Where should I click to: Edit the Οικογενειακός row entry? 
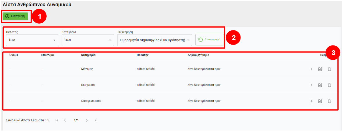click(x=320, y=101)
